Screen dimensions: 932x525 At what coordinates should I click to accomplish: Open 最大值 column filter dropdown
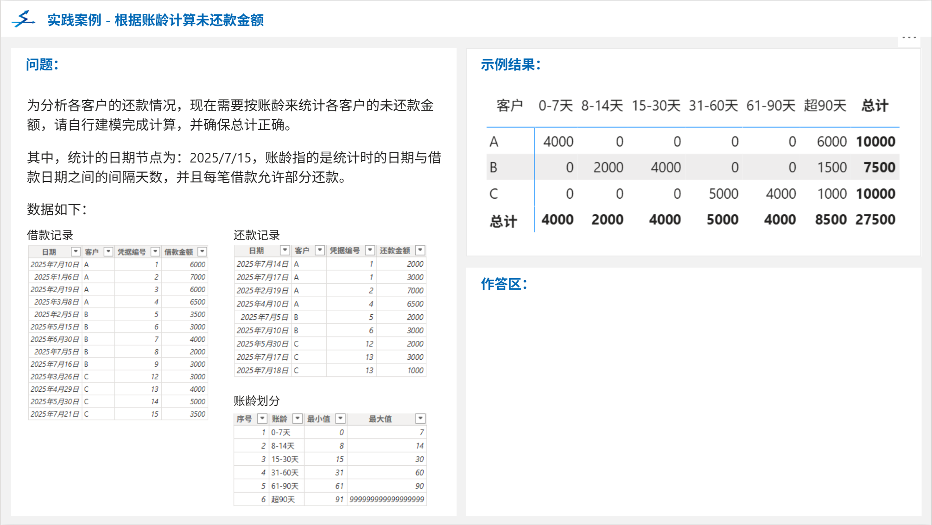tap(420, 419)
